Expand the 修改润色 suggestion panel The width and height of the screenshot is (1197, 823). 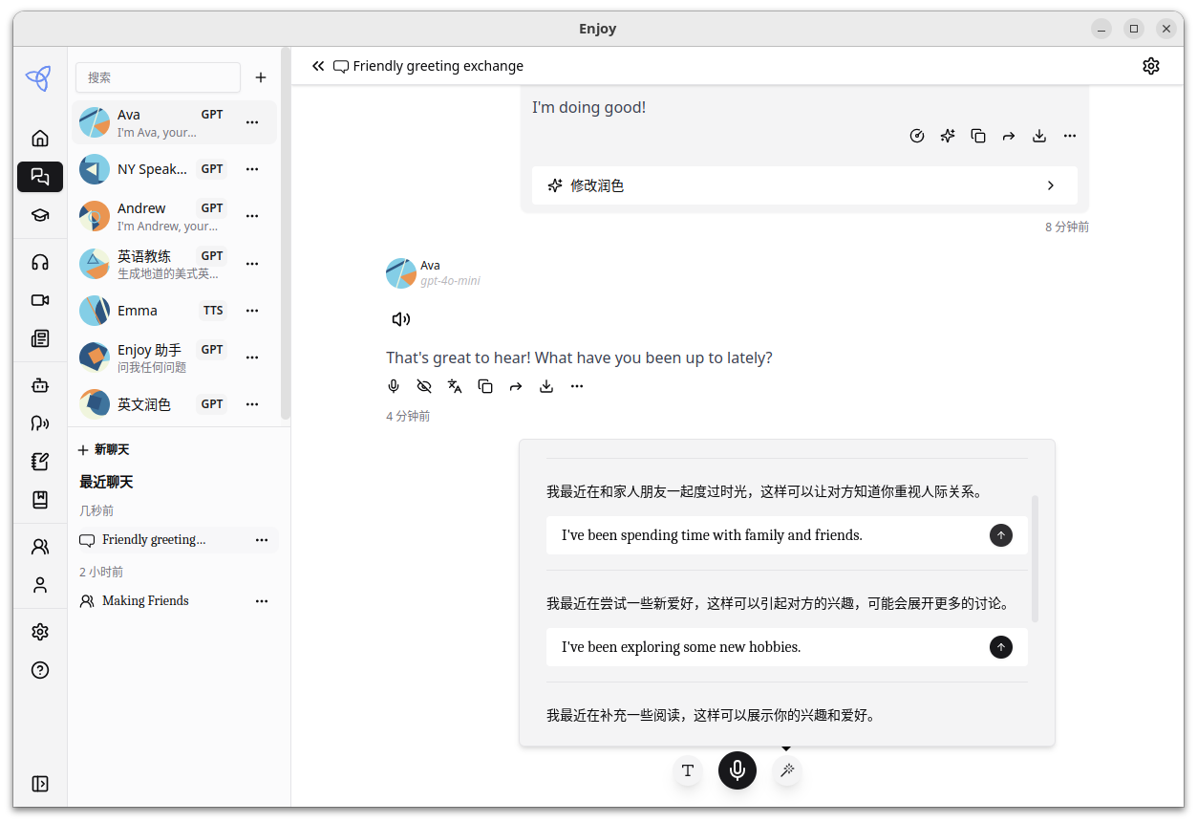click(x=1050, y=184)
